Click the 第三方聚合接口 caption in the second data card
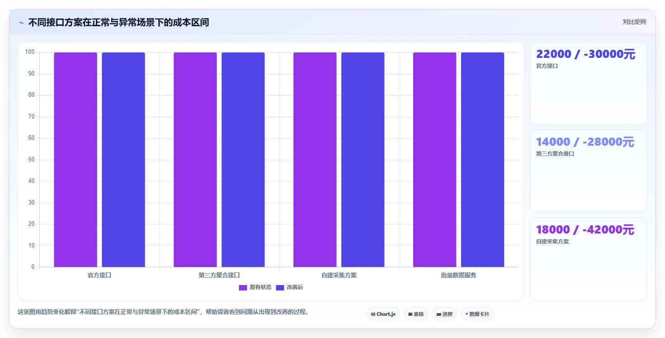 [555, 154]
